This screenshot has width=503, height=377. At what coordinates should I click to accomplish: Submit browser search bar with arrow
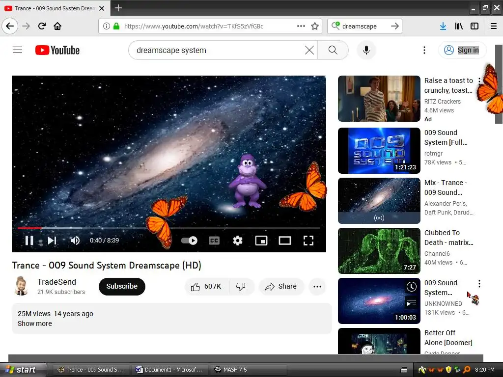tap(395, 26)
